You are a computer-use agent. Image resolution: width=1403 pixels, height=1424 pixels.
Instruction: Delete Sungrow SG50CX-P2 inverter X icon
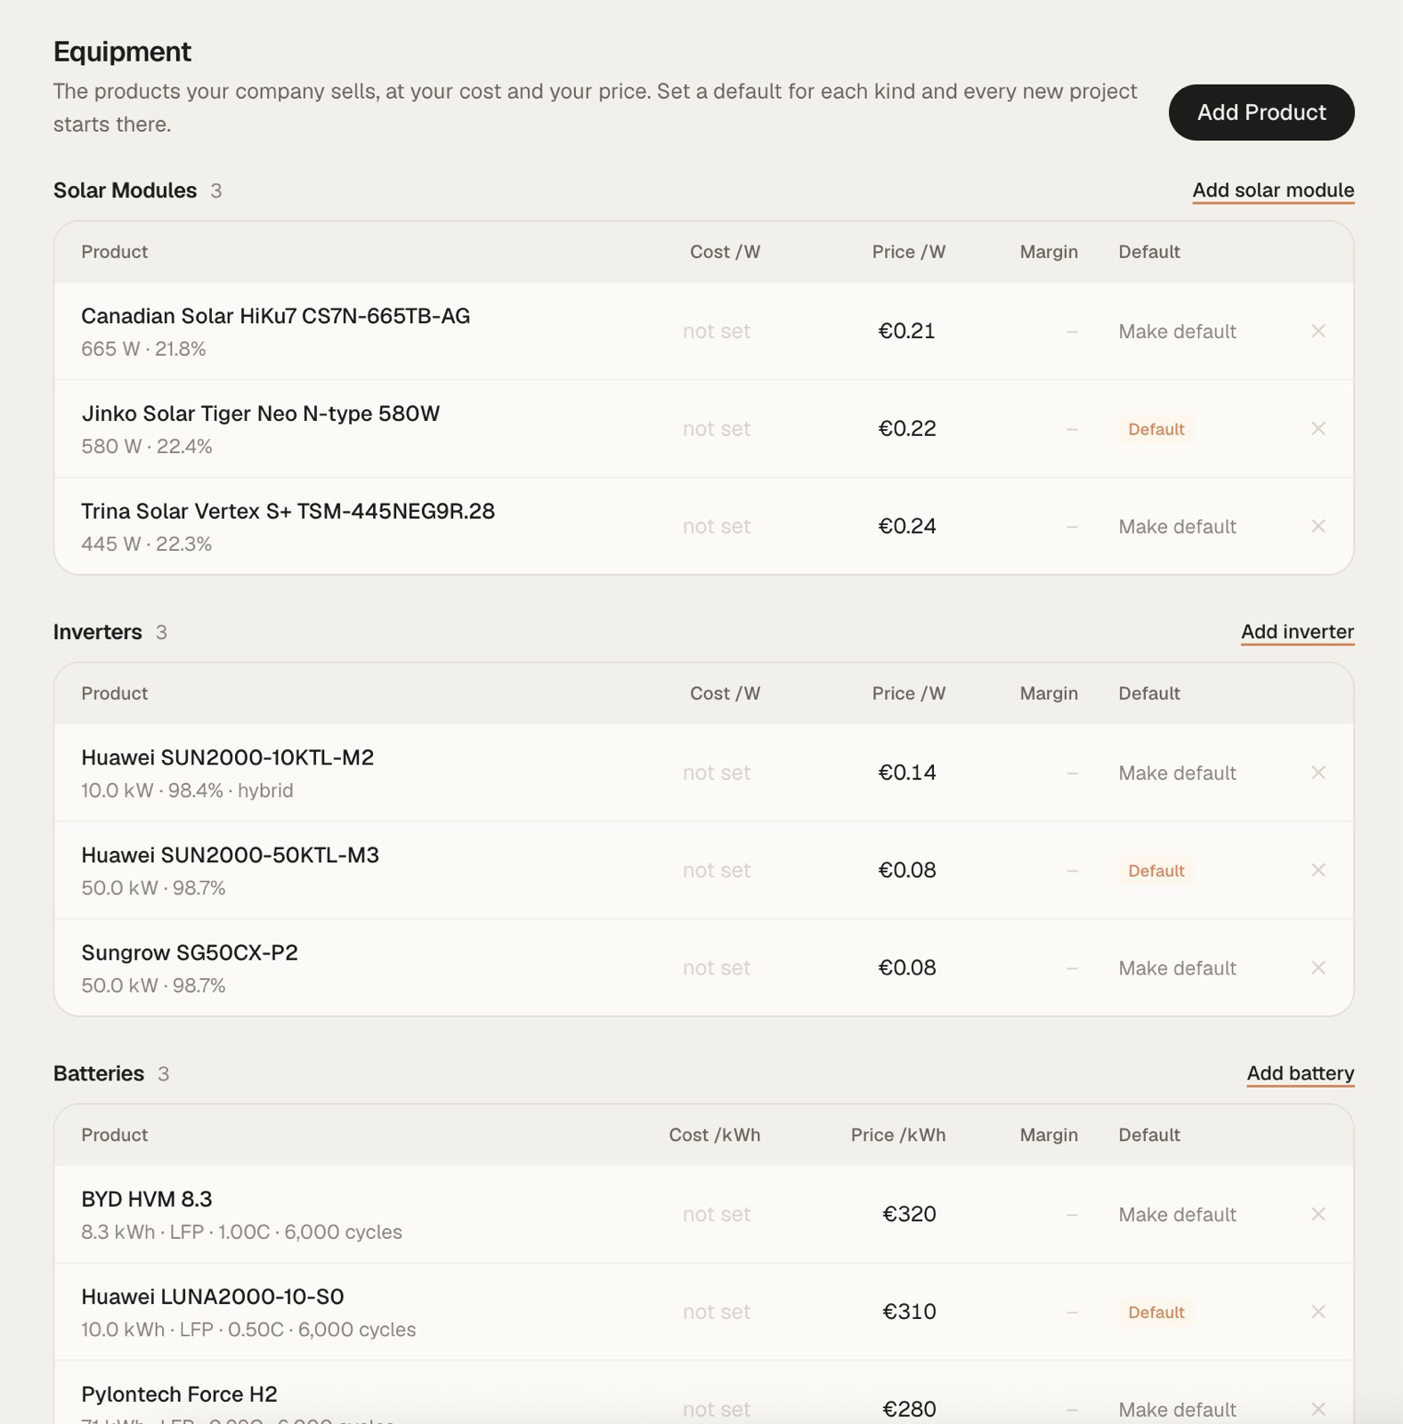(x=1318, y=967)
